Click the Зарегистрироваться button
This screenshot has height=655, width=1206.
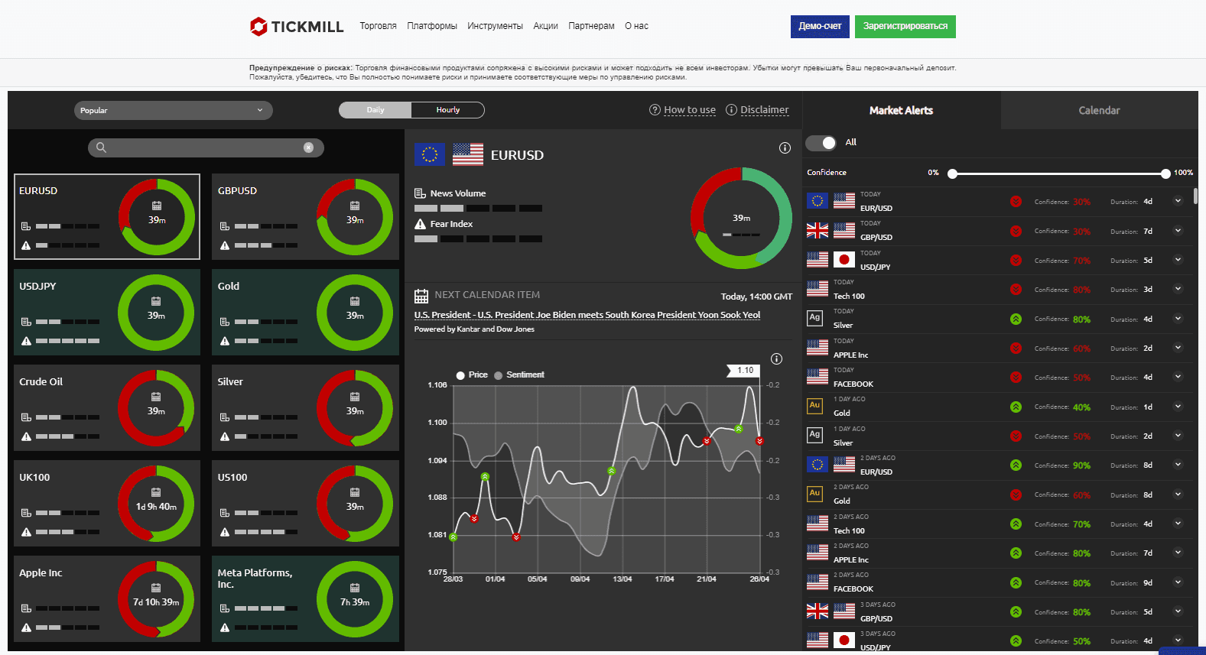pyautogui.click(x=905, y=27)
